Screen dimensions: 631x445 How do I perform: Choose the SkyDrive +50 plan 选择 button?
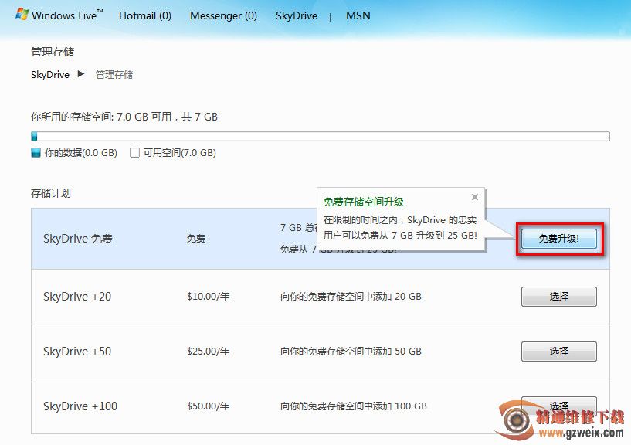(559, 352)
